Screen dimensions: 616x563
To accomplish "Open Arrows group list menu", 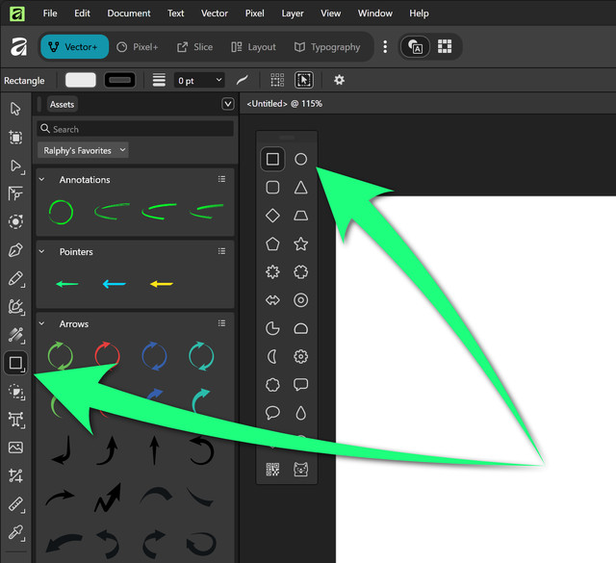I will (221, 323).
